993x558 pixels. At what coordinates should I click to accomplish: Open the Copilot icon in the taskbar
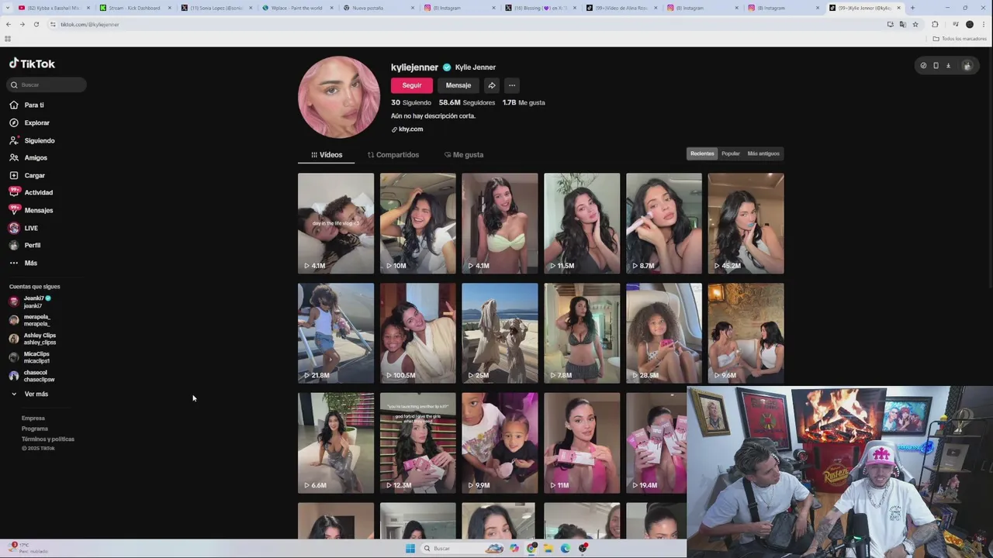[514, 548]
